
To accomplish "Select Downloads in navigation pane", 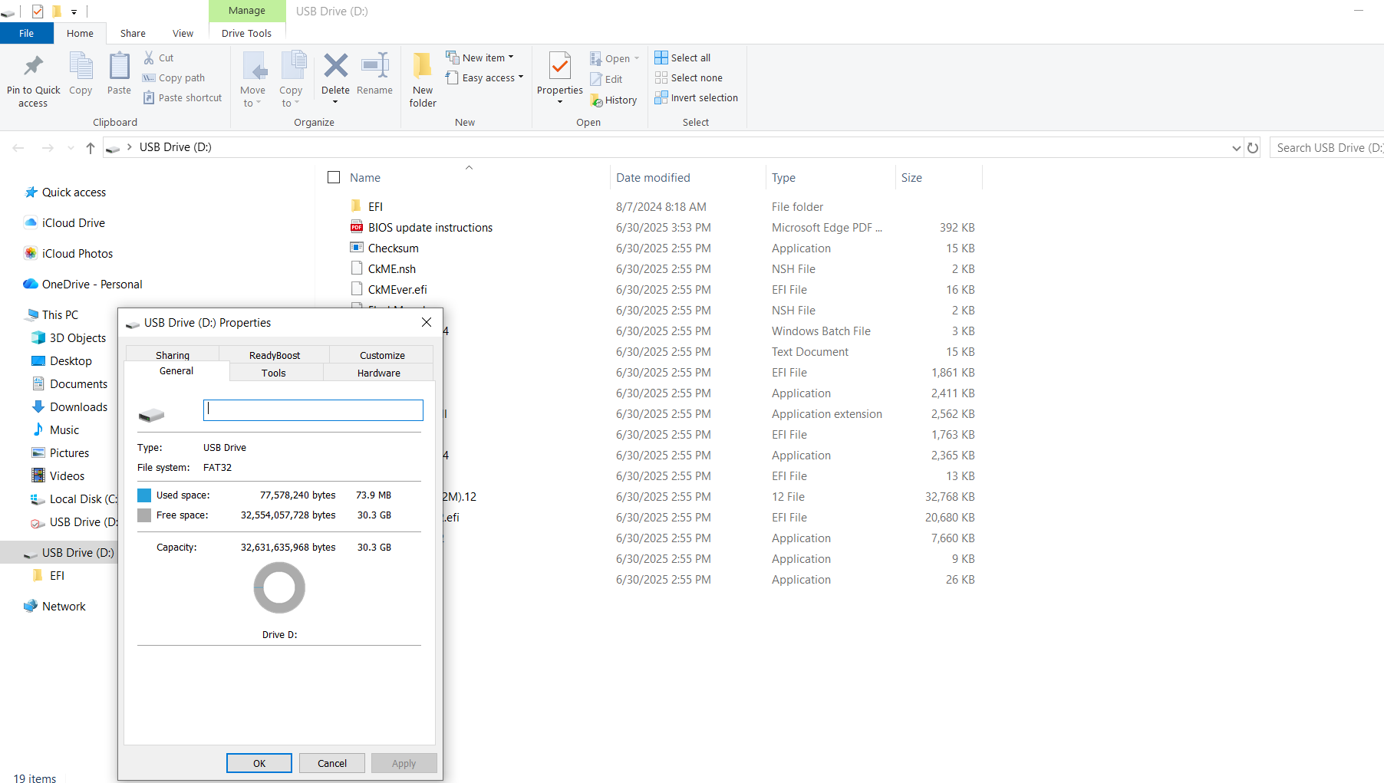I will pos(78,406).
